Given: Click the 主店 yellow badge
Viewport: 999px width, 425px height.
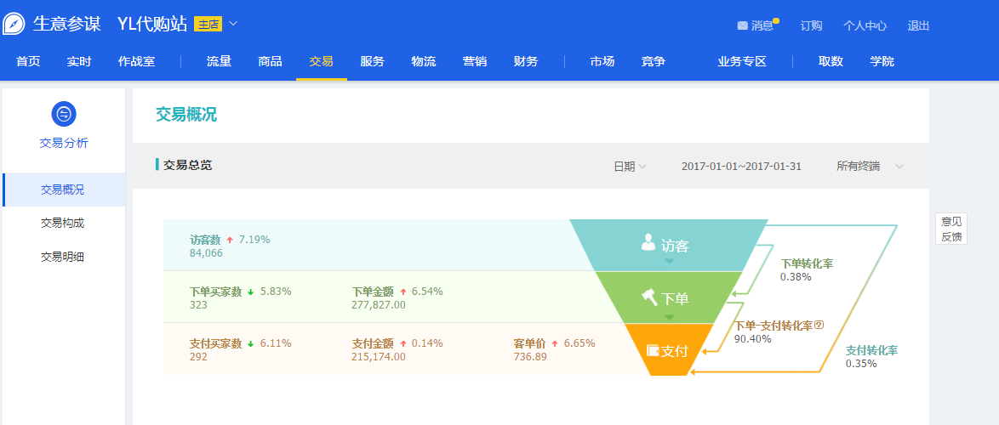Looking at the screenshot, I should click(x=208, y=24).
